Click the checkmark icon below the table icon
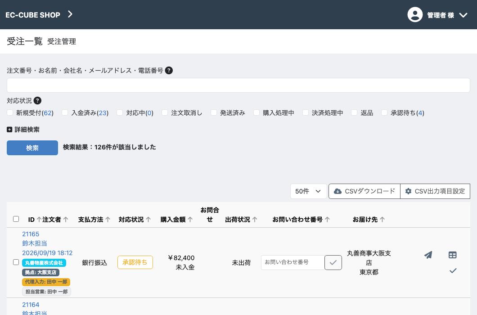The image size is (477, 315). click(453, 270)
